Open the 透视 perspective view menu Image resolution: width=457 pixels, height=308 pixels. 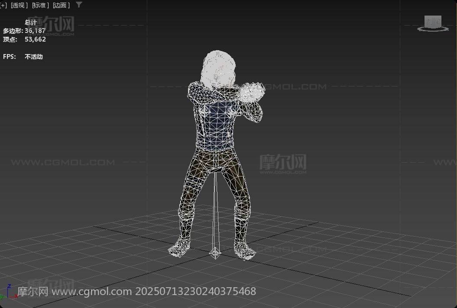point(19,5)
